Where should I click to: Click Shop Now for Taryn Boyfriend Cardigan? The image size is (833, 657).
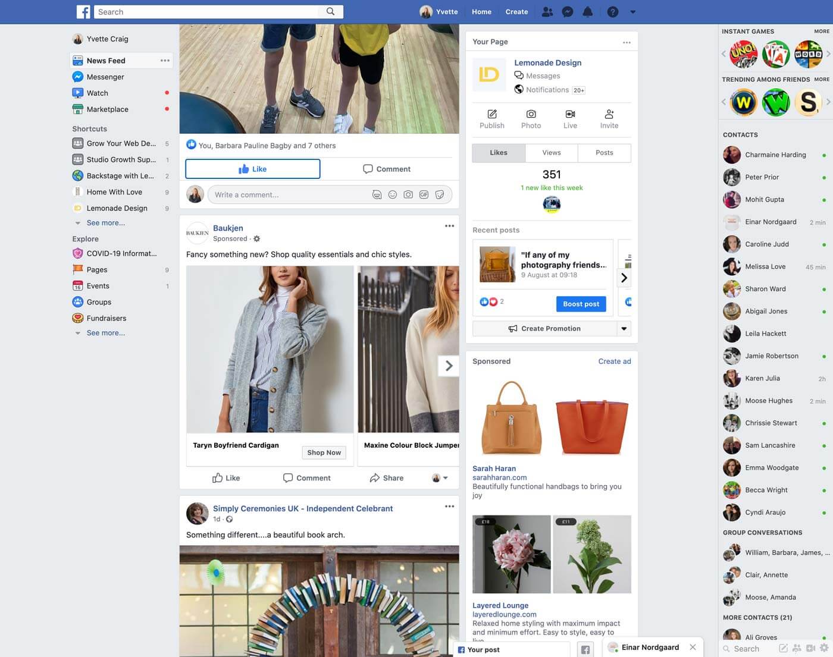(324, 452)
